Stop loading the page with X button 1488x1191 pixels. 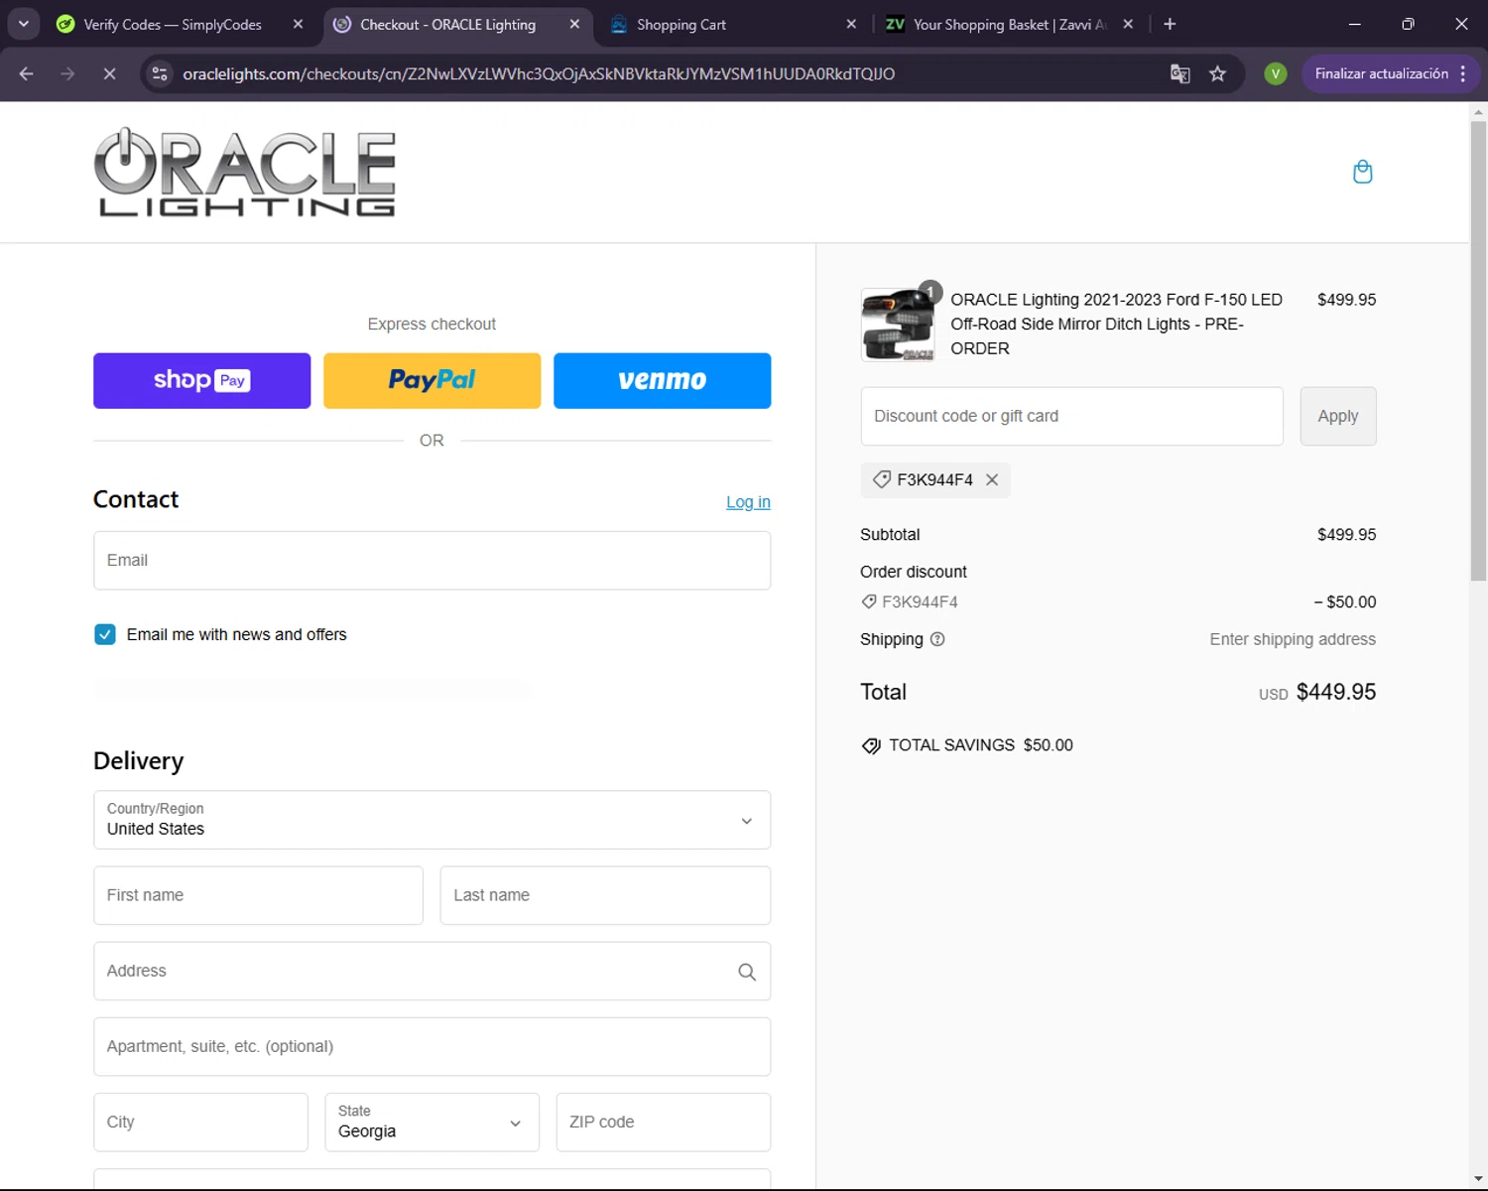point(109,73)
